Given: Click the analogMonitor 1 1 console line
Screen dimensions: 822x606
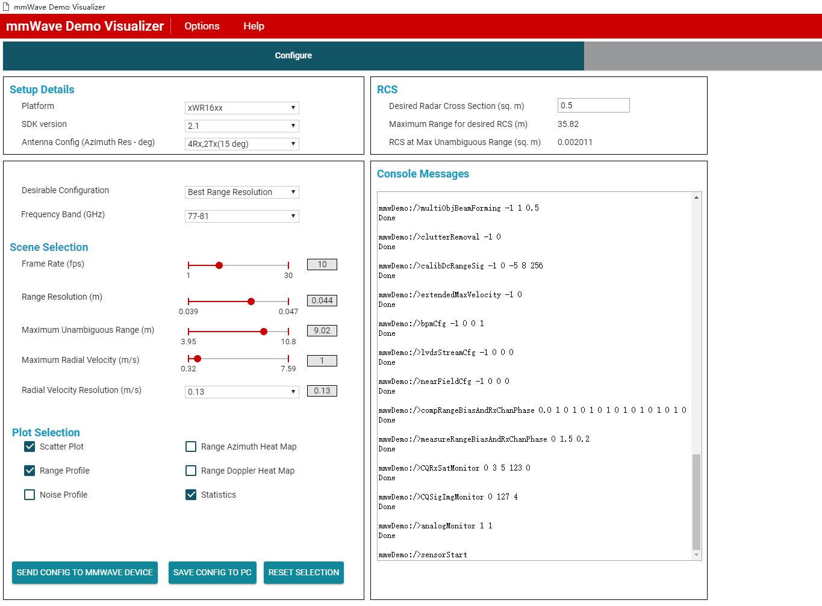Looking at the screenshot, I should tap(435, 526).
